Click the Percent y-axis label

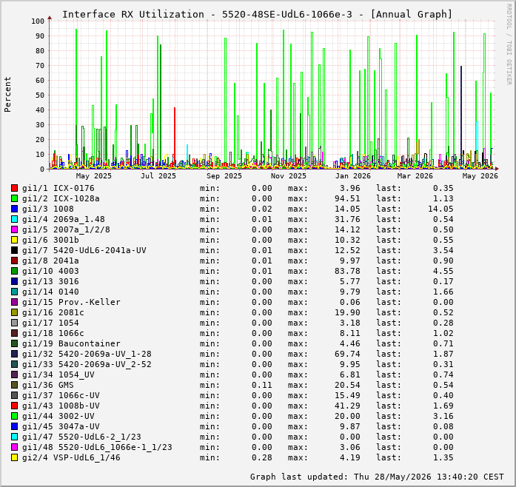(7, 95)
